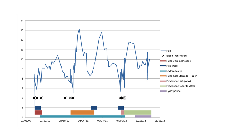Screen dimensions: 228x136
Task: Click y-axis value "8"
Action: (23, 79)
